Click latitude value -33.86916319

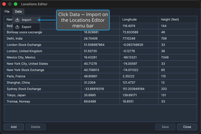[x=94, y=89]
